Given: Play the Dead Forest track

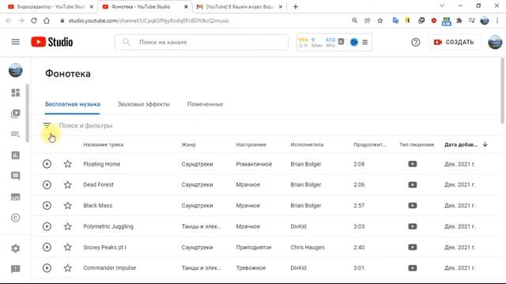Looking at the screenshot, I should point(47,185).
